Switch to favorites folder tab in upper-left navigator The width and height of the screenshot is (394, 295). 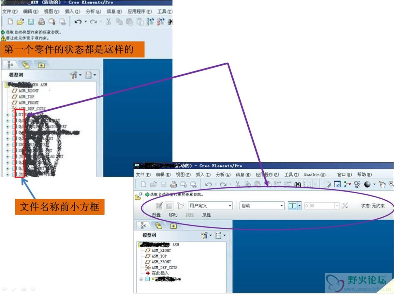(x=41, y=65)
